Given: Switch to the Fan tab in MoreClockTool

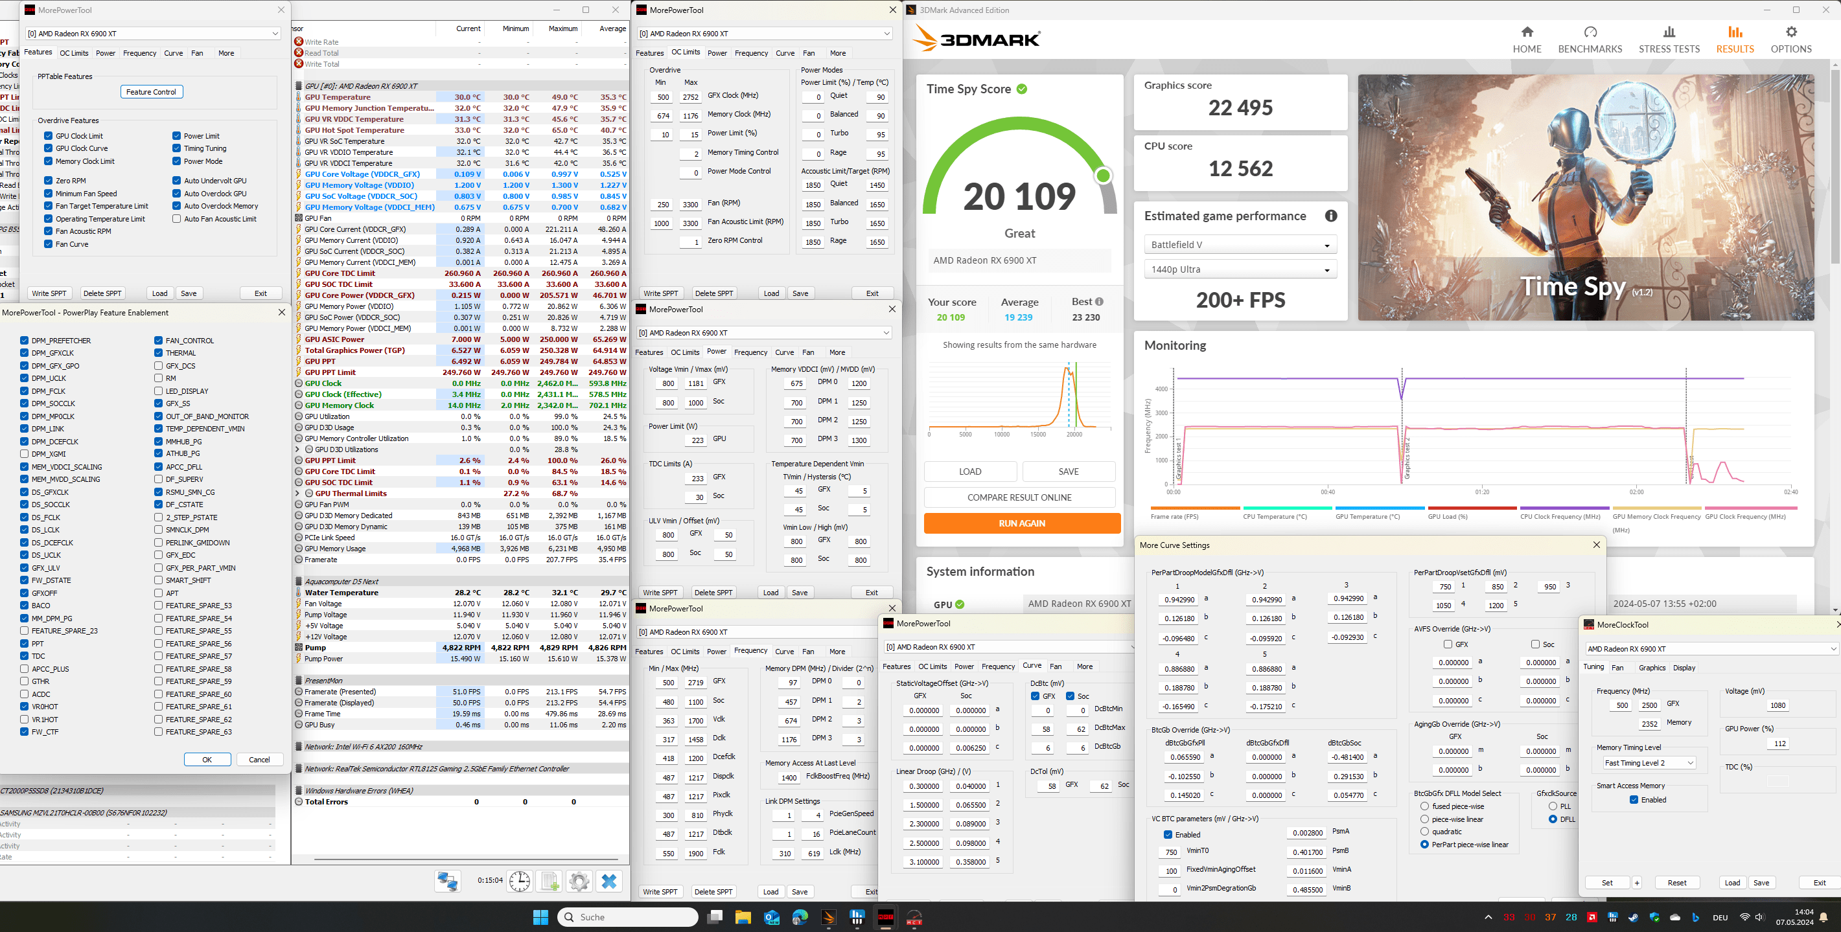Looking at the screenshot, I should (1617, 668).
